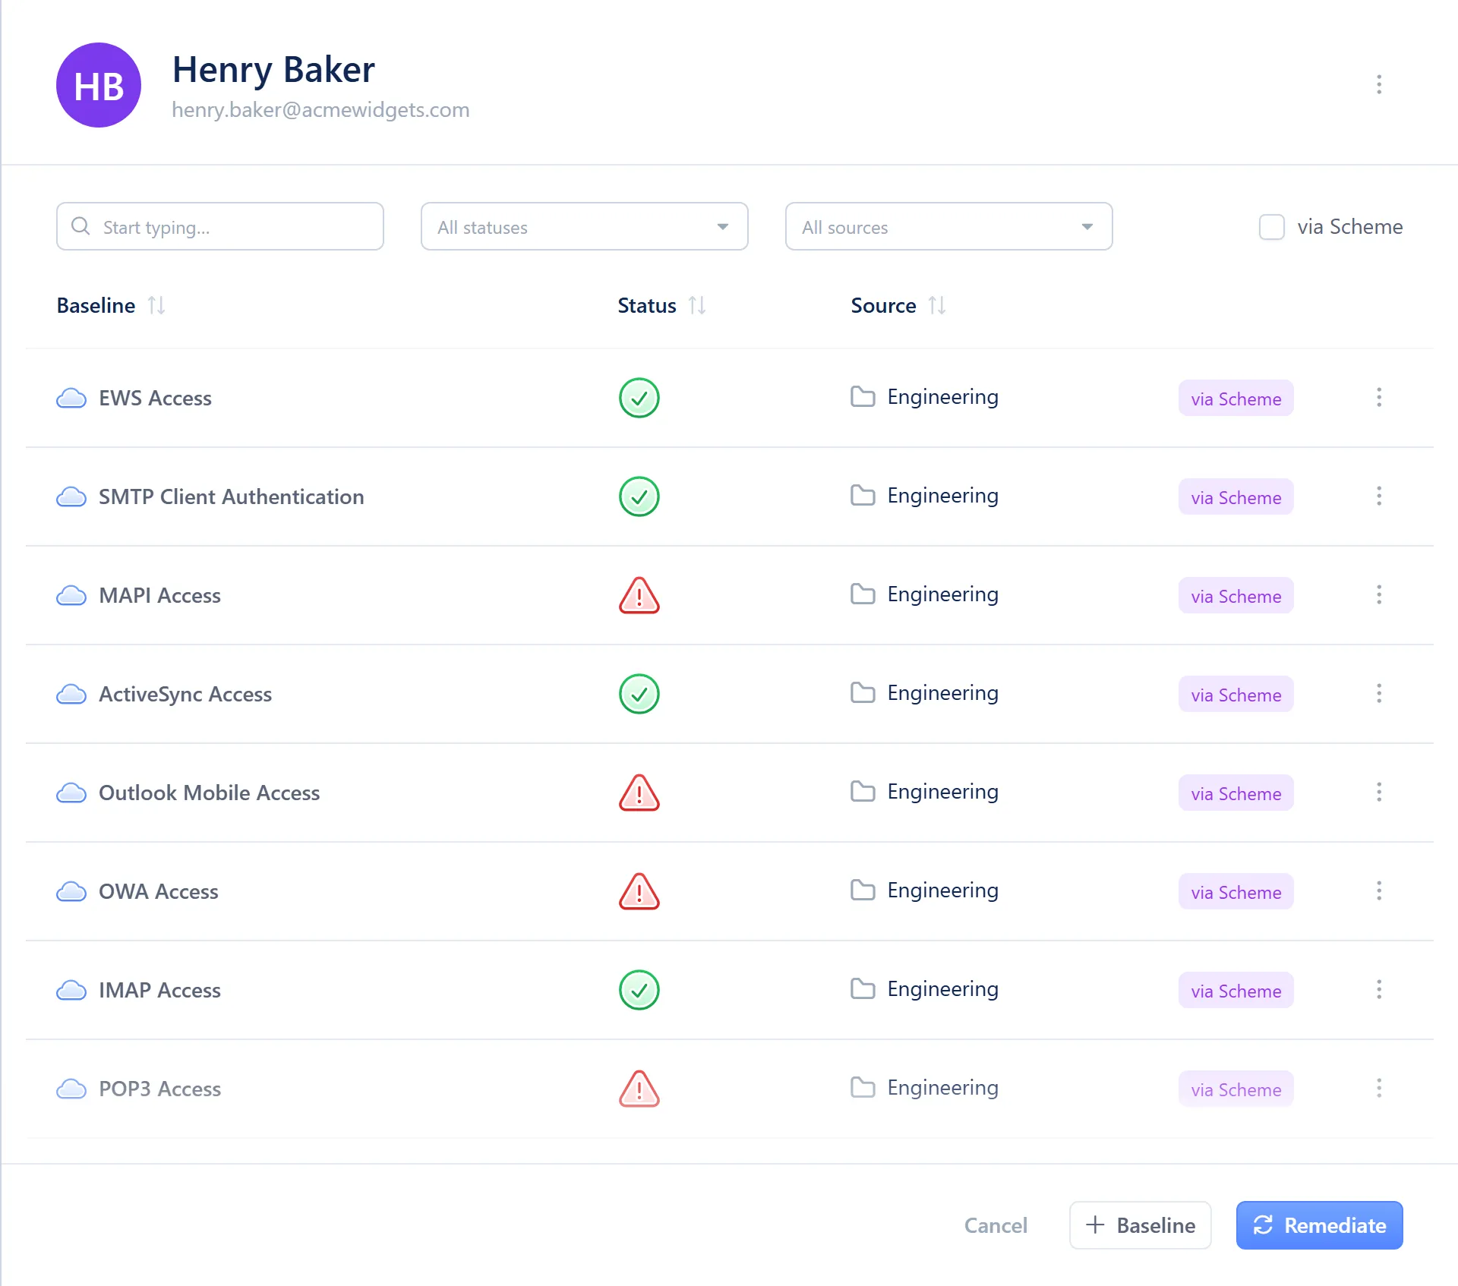Viewport: 1458px width, 1286px height.
Task: Click the cloud icon for OWA Access
Action: click(x=71, y=891)
